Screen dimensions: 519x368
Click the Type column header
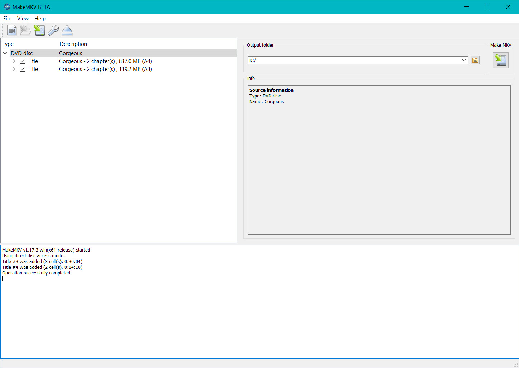coord(29,44)
